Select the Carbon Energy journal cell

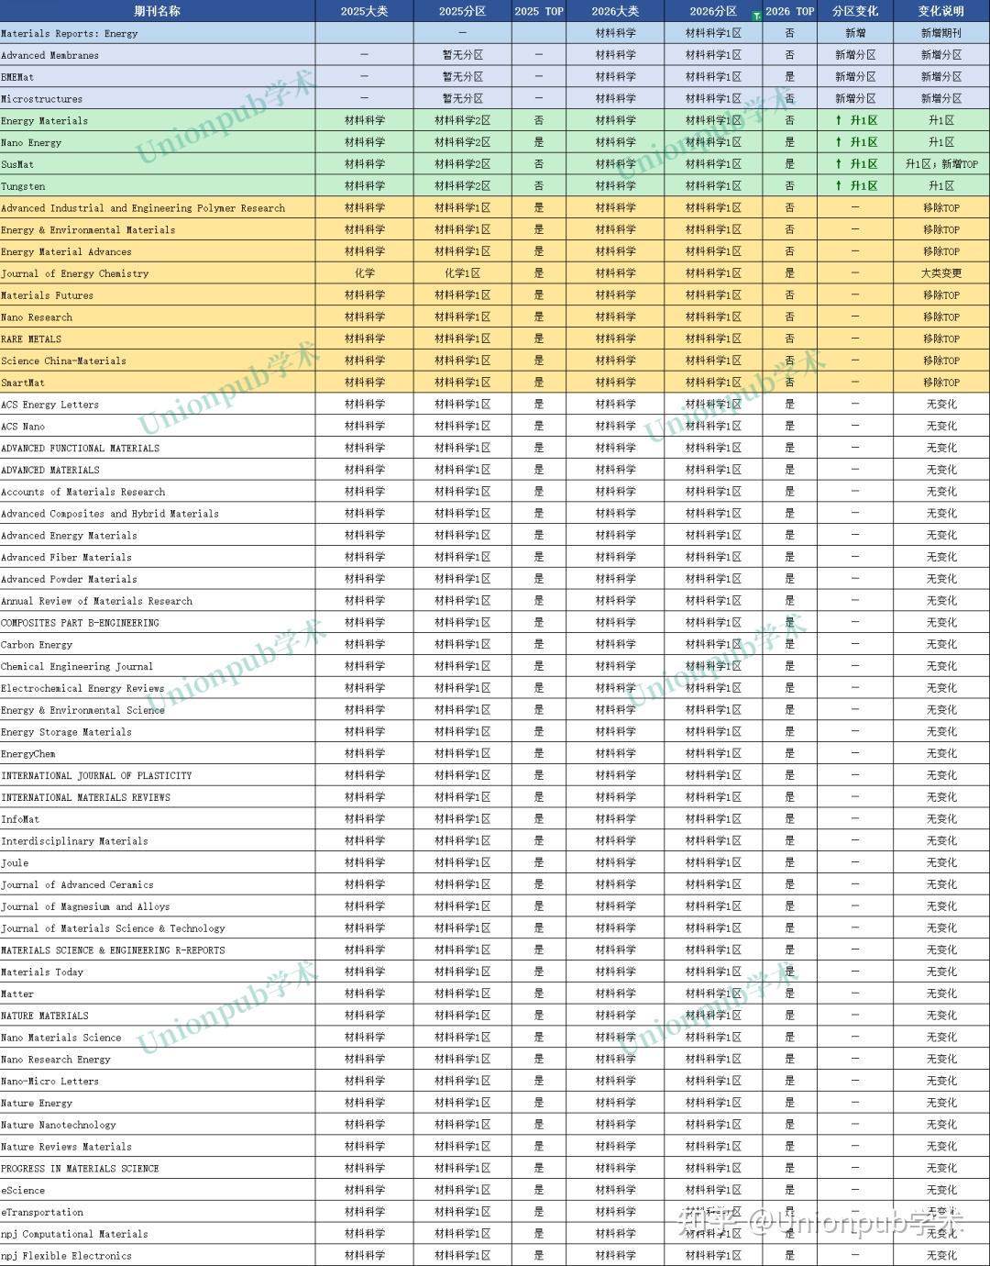click(x=158, y=645)
